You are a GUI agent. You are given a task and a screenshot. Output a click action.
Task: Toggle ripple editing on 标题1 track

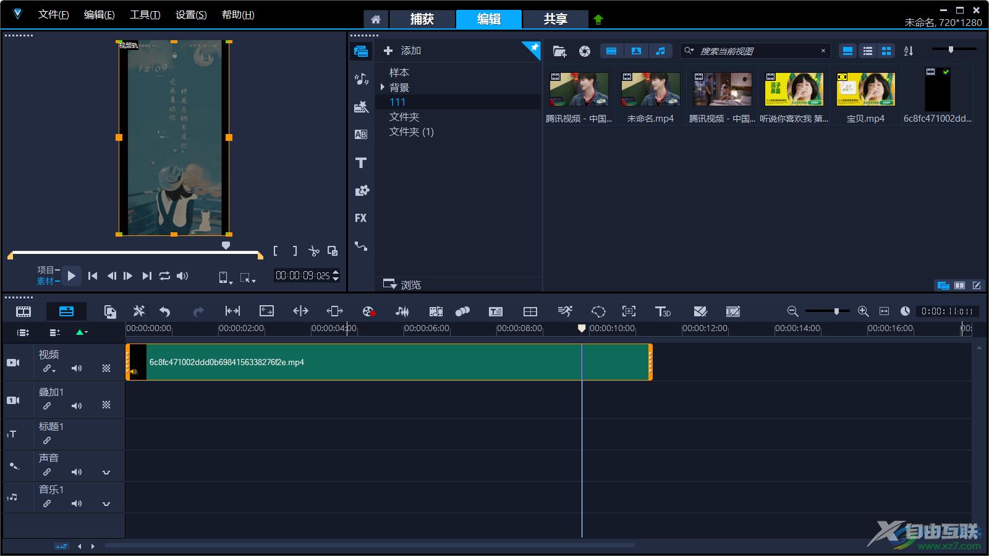click(x=47, y=440)
